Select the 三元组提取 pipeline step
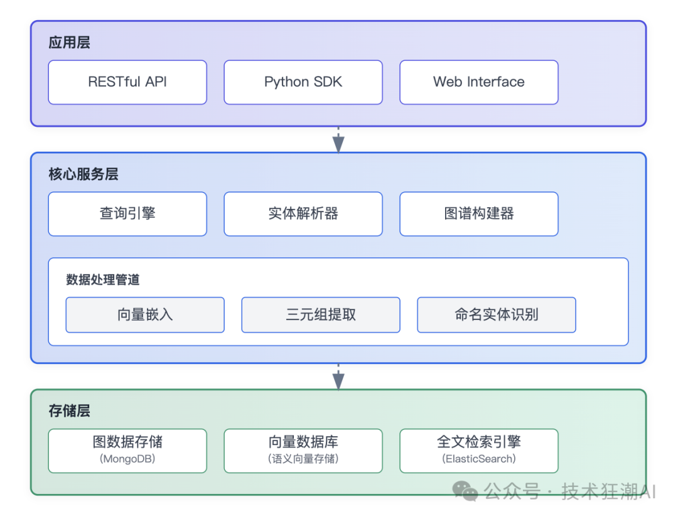This screenshot has width=678, height=519. 321,315
